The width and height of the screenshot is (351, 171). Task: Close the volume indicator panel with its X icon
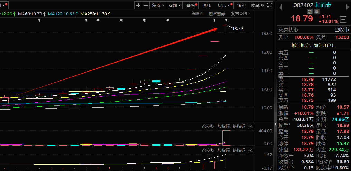[250, 126]
